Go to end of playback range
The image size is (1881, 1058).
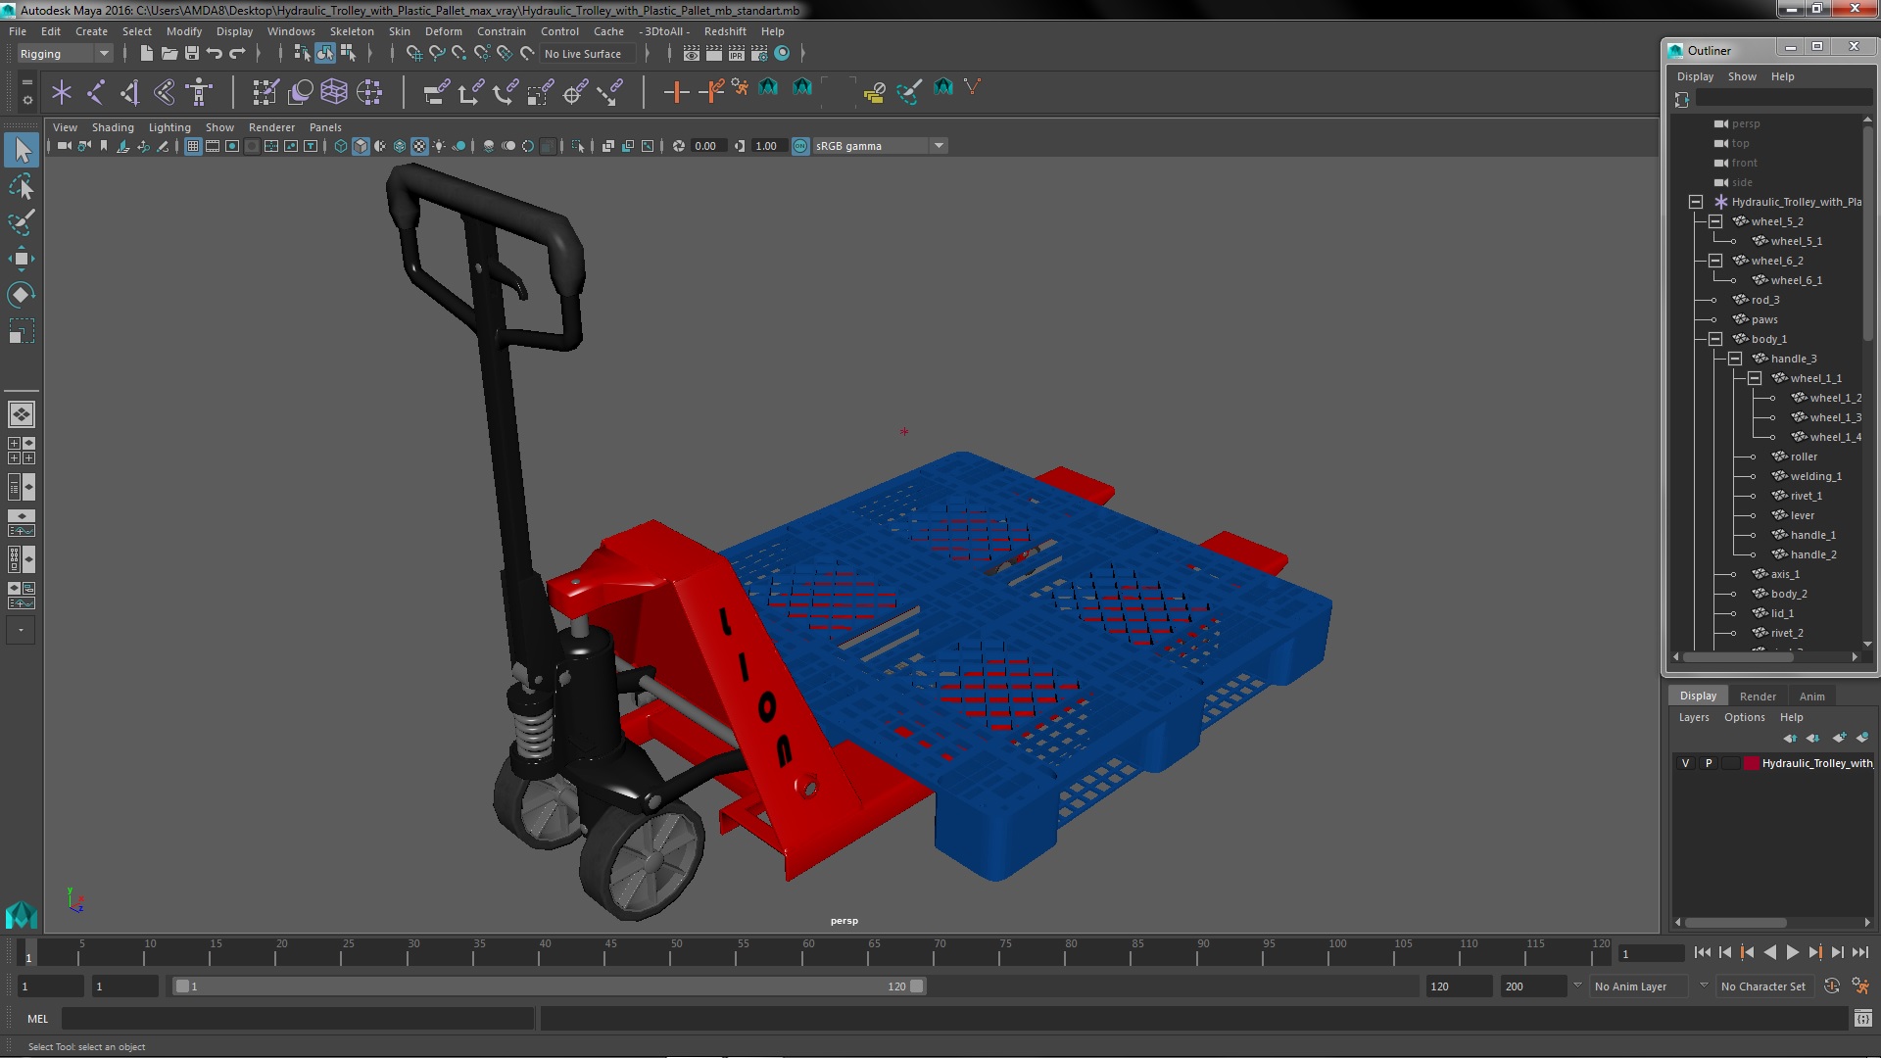1860,952
